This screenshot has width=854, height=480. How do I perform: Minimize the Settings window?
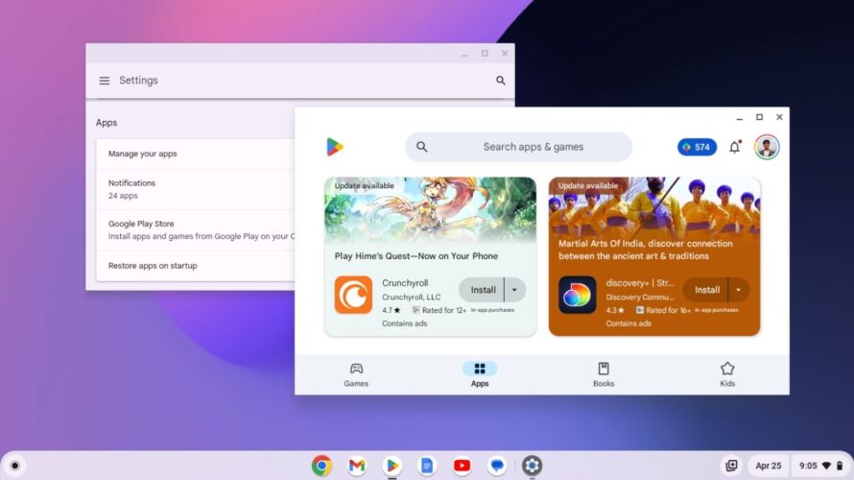[464, 54]
